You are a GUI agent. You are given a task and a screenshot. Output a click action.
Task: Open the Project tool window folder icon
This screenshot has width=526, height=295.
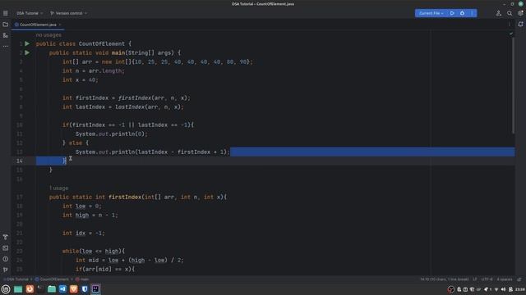pos(6,25)
